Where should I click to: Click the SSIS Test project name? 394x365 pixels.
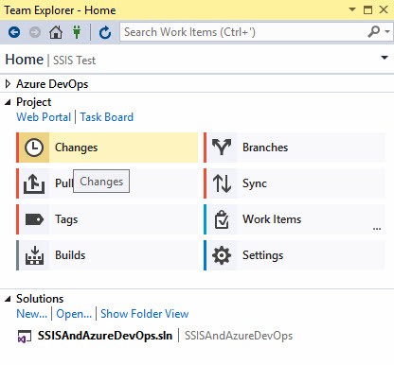74,61
